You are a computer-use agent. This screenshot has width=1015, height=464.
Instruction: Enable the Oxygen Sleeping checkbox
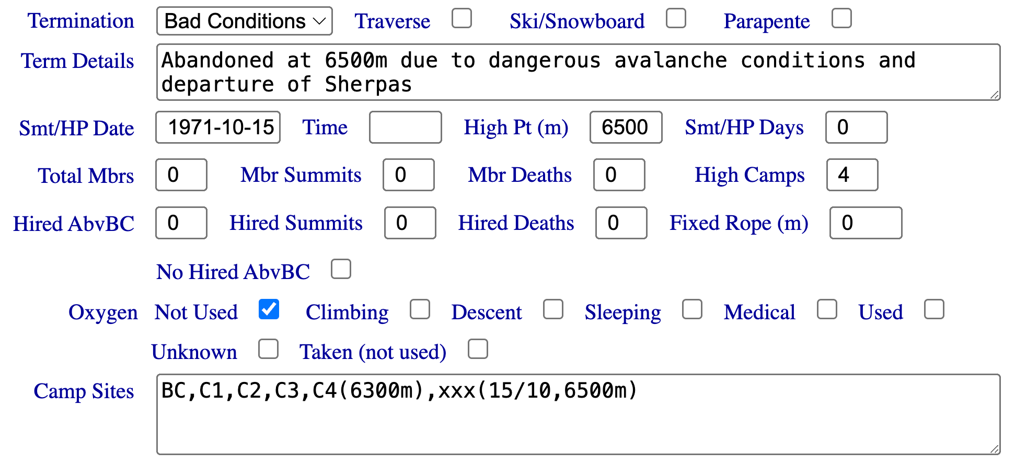pyautogui.click(x=692, y=309)
